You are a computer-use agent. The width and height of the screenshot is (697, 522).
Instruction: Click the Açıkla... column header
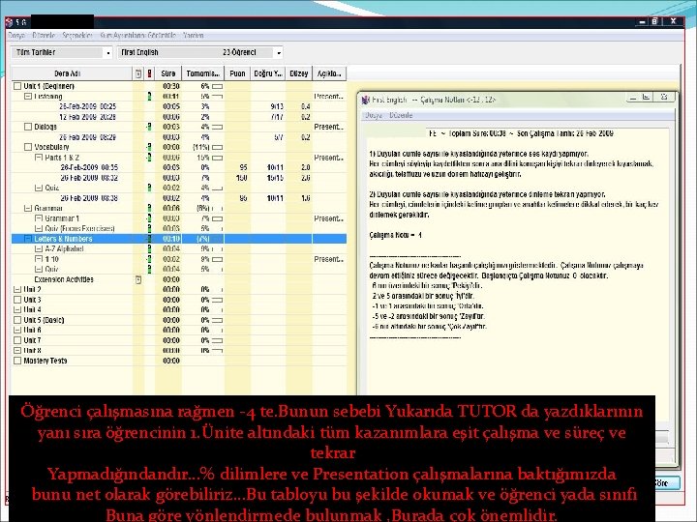pos(329,73)
